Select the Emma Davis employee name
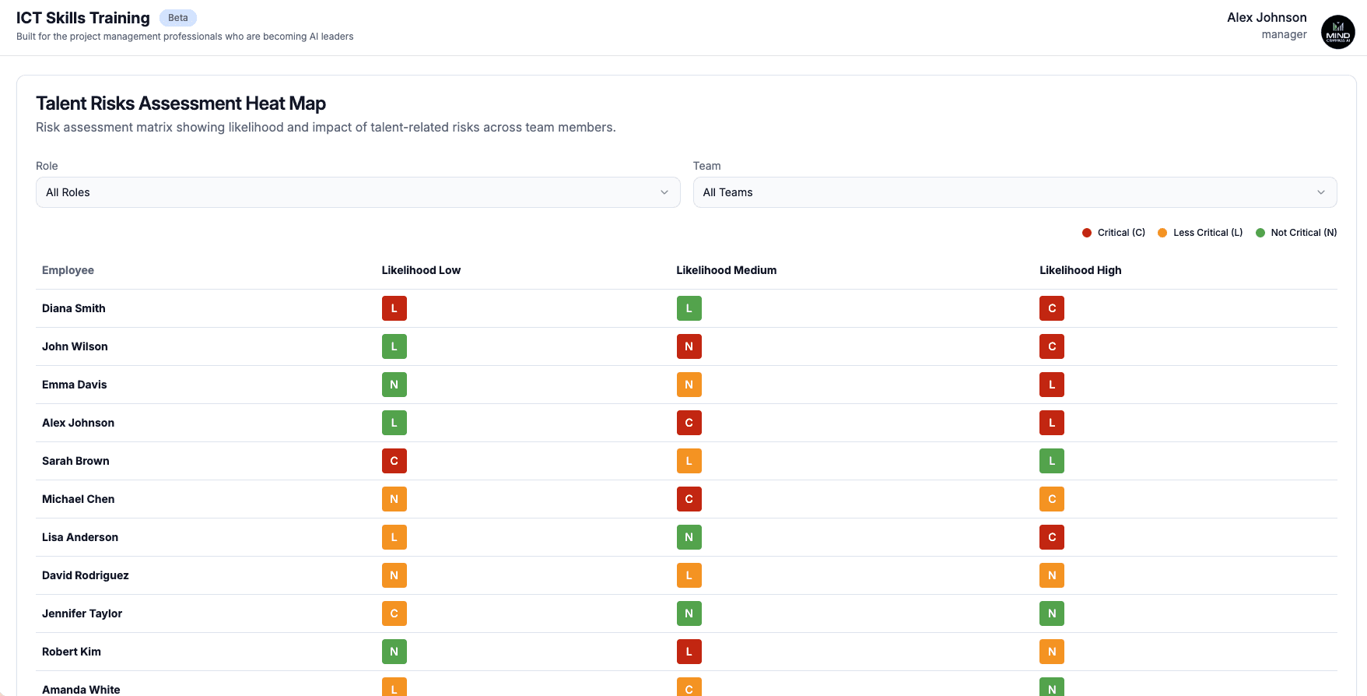Screen dimensions: 1367x696 pyautogui.click(x=75, y=385)
